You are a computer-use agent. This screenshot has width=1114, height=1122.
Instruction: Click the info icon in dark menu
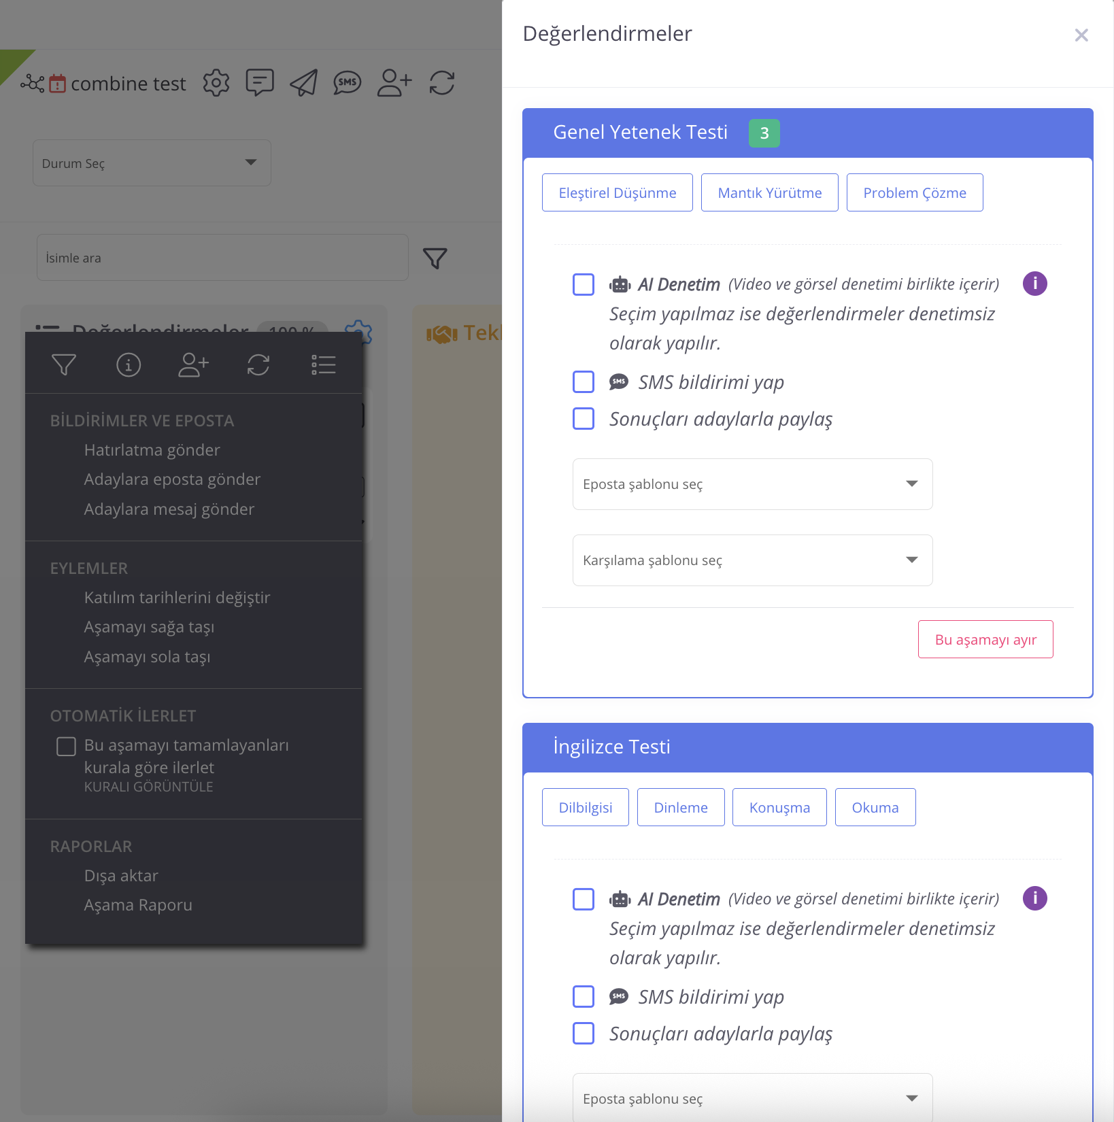coord(129,365)
